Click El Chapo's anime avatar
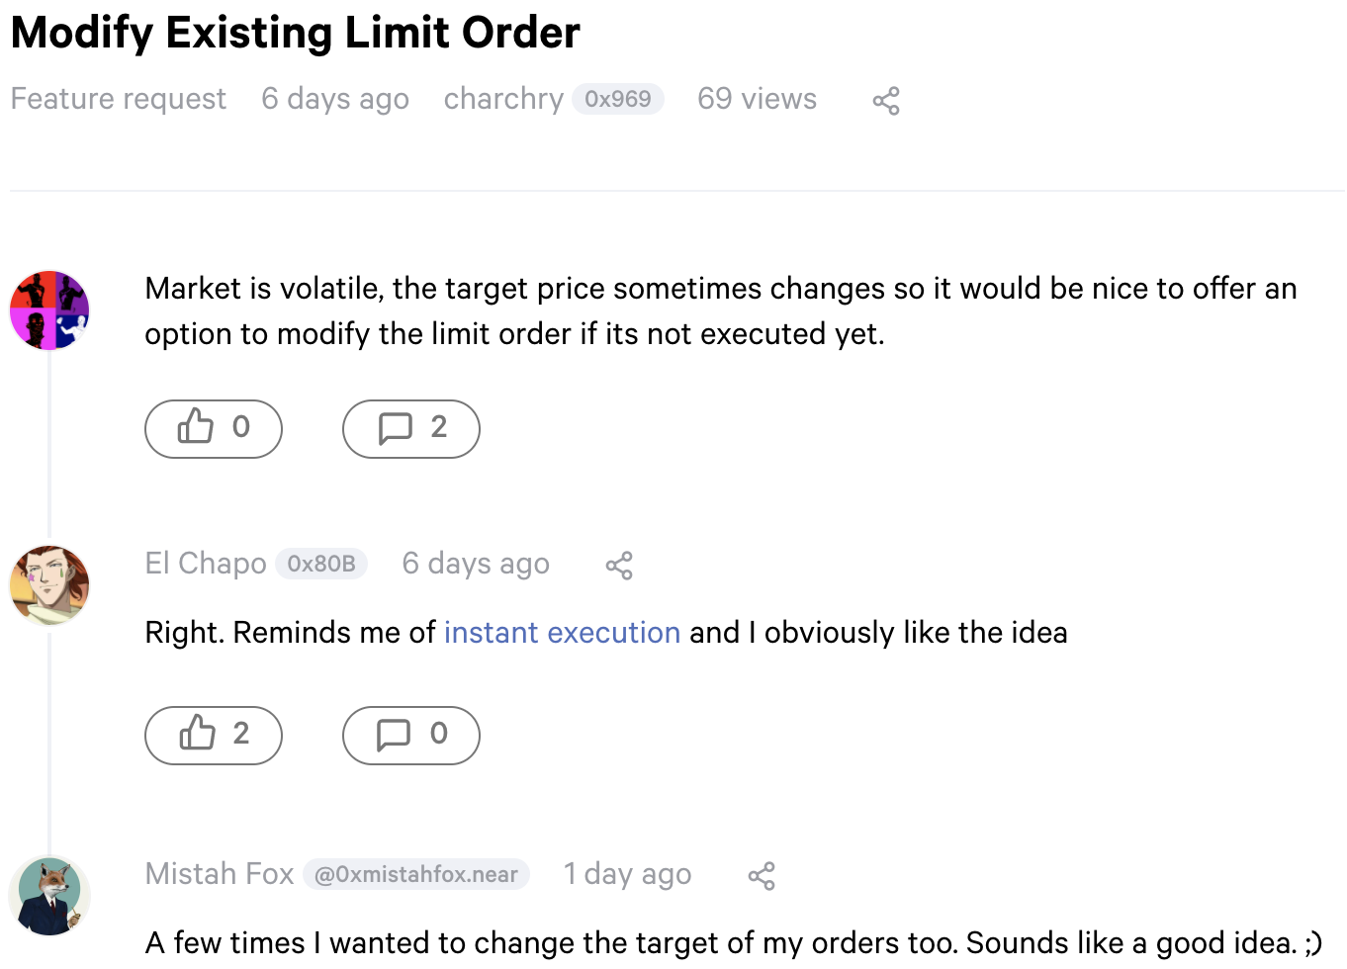 click(x=49, y=585)
